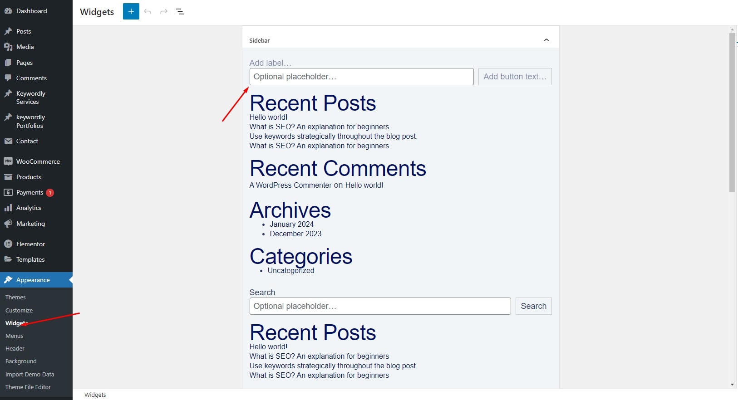Click the blue block inserter plus button
This screenshot has width=738, height=400.
[x=131, y=11]
